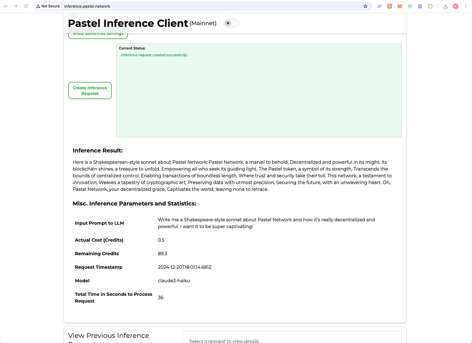Click the green Current Status box
This screenshot has height=343, width=472.
(x=259, y=90)
